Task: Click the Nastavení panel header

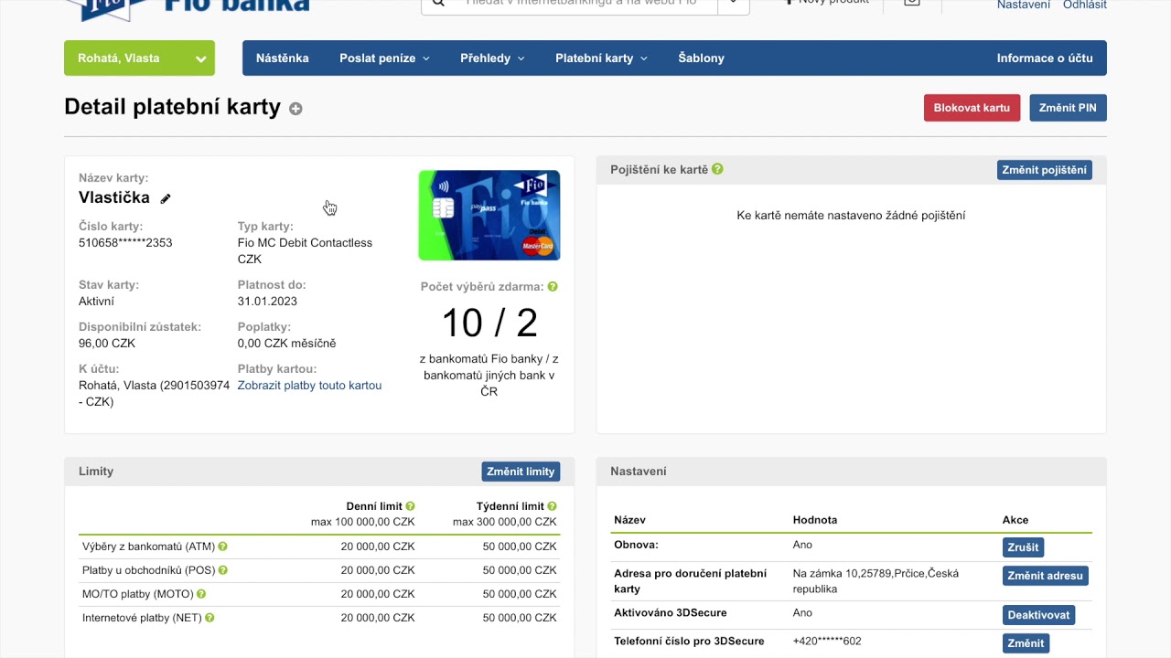Action: (851, 472)
